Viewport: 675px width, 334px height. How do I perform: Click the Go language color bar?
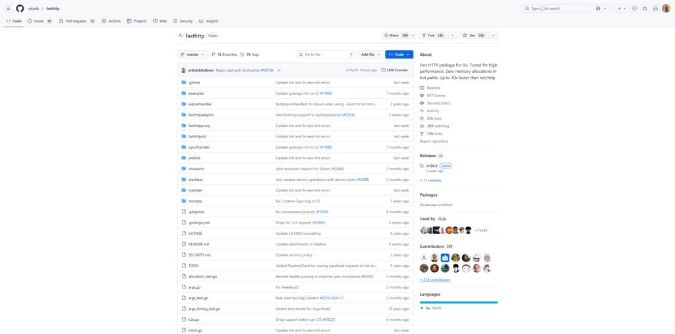(x=458, y=302)
